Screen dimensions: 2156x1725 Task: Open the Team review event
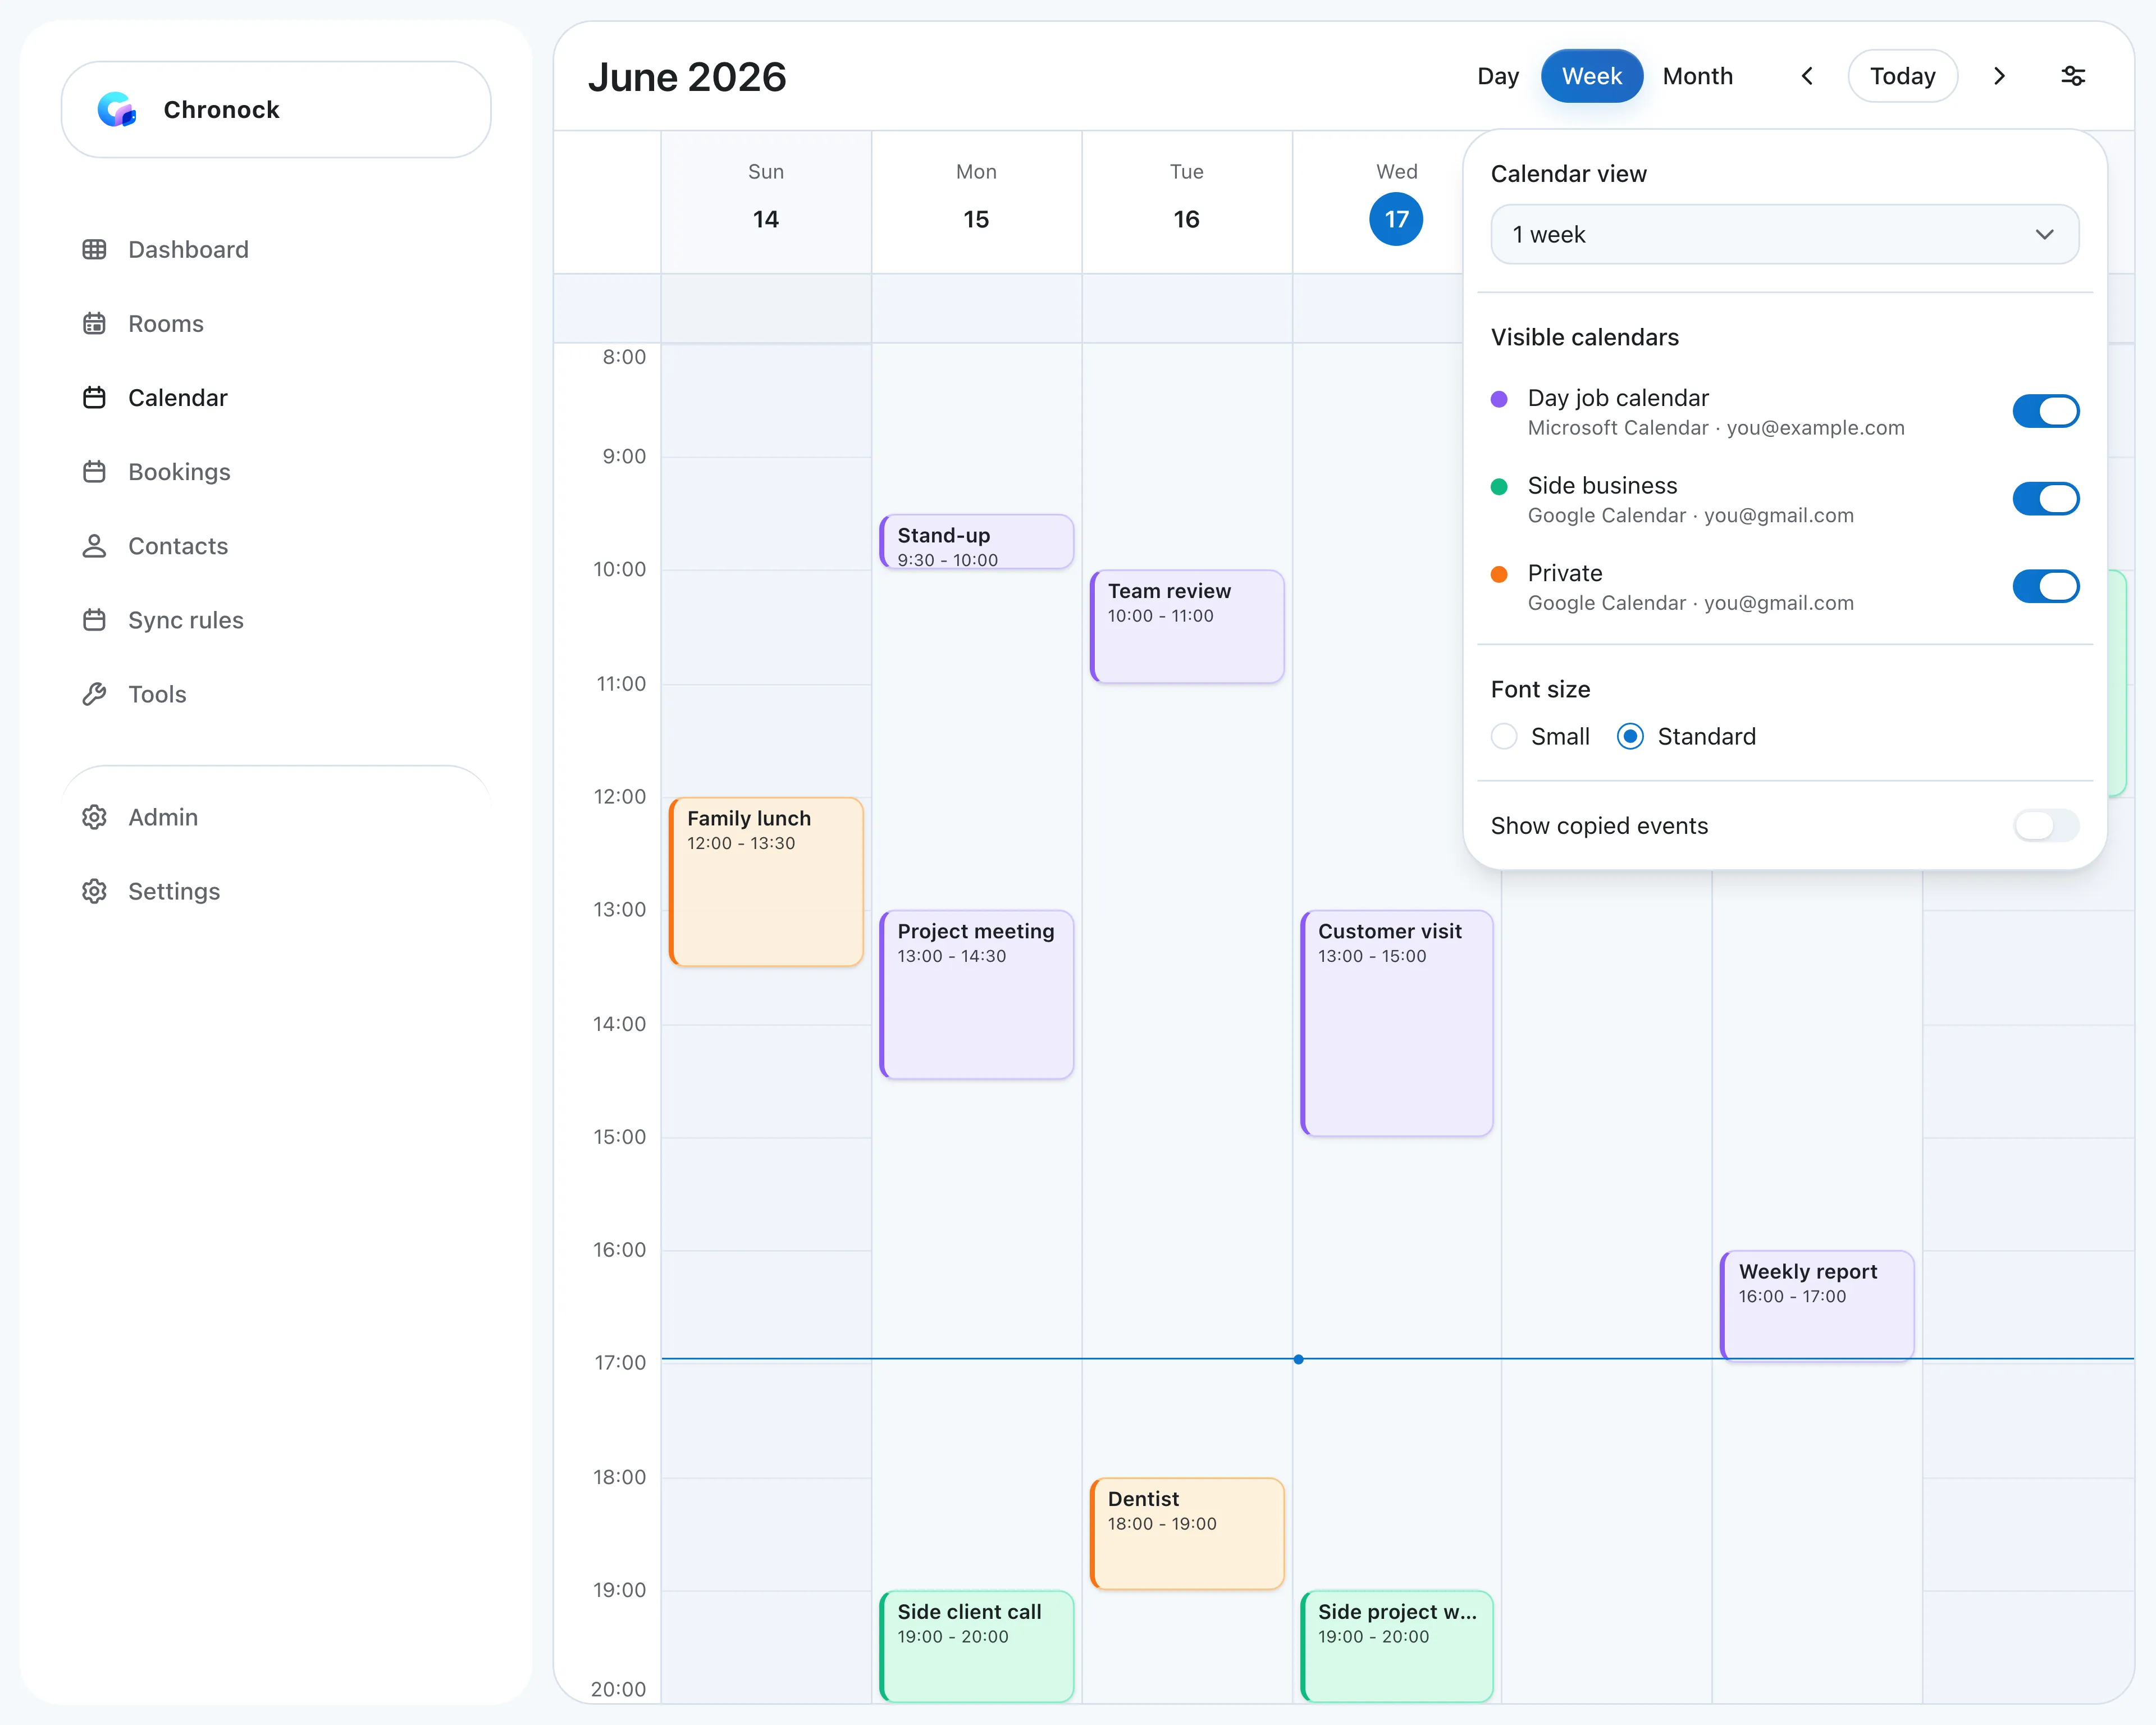click(1187, 627)
